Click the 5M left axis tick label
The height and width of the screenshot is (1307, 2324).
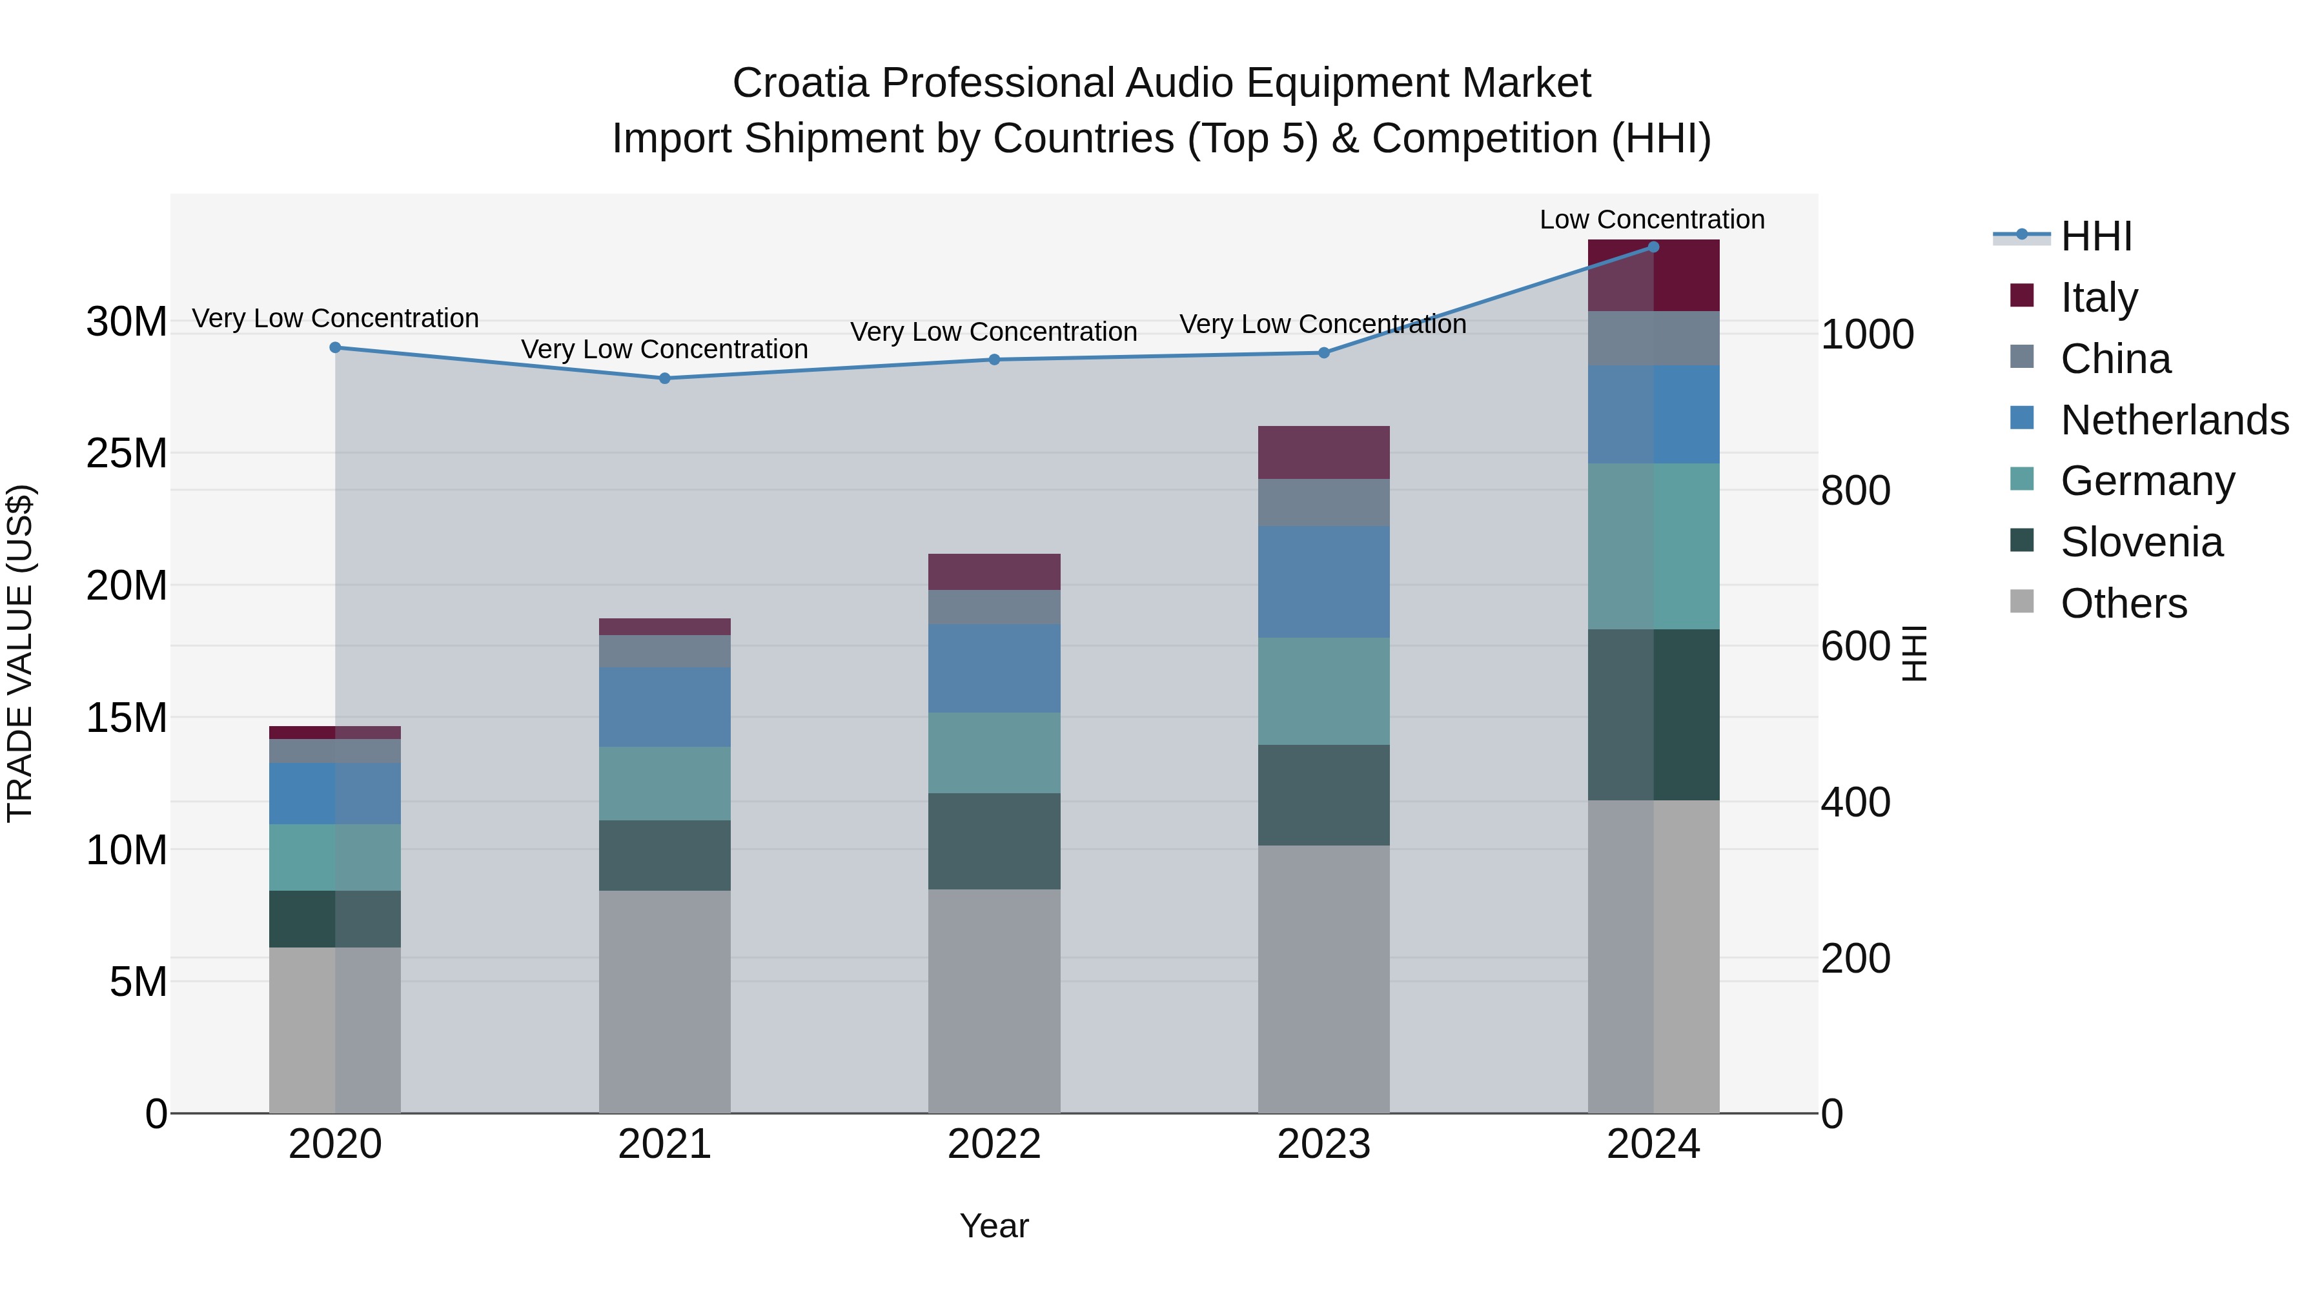138,981
